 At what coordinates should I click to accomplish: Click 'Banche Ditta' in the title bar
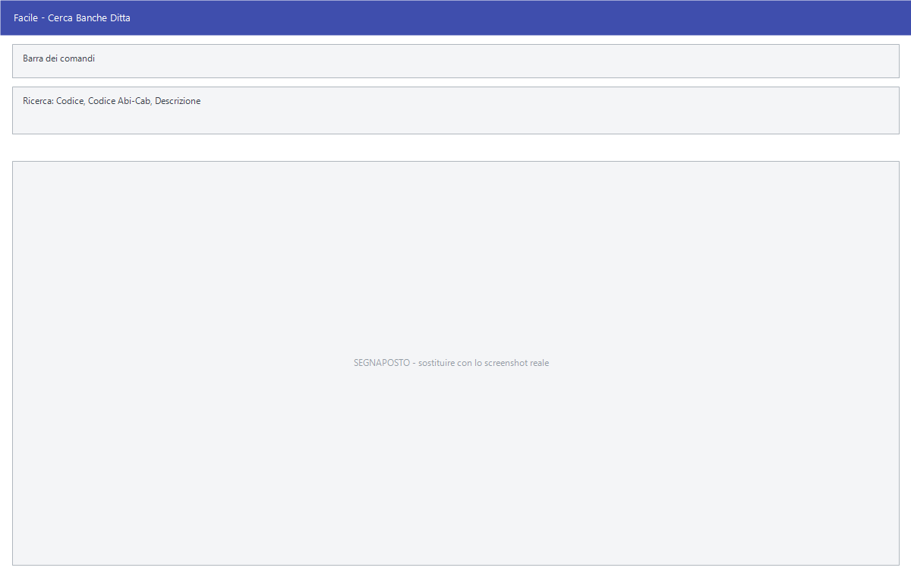pyautogui.click(x=103, y=17)
